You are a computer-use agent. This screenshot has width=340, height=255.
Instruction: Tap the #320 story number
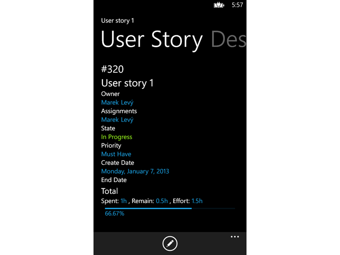[x=112, y=69]
